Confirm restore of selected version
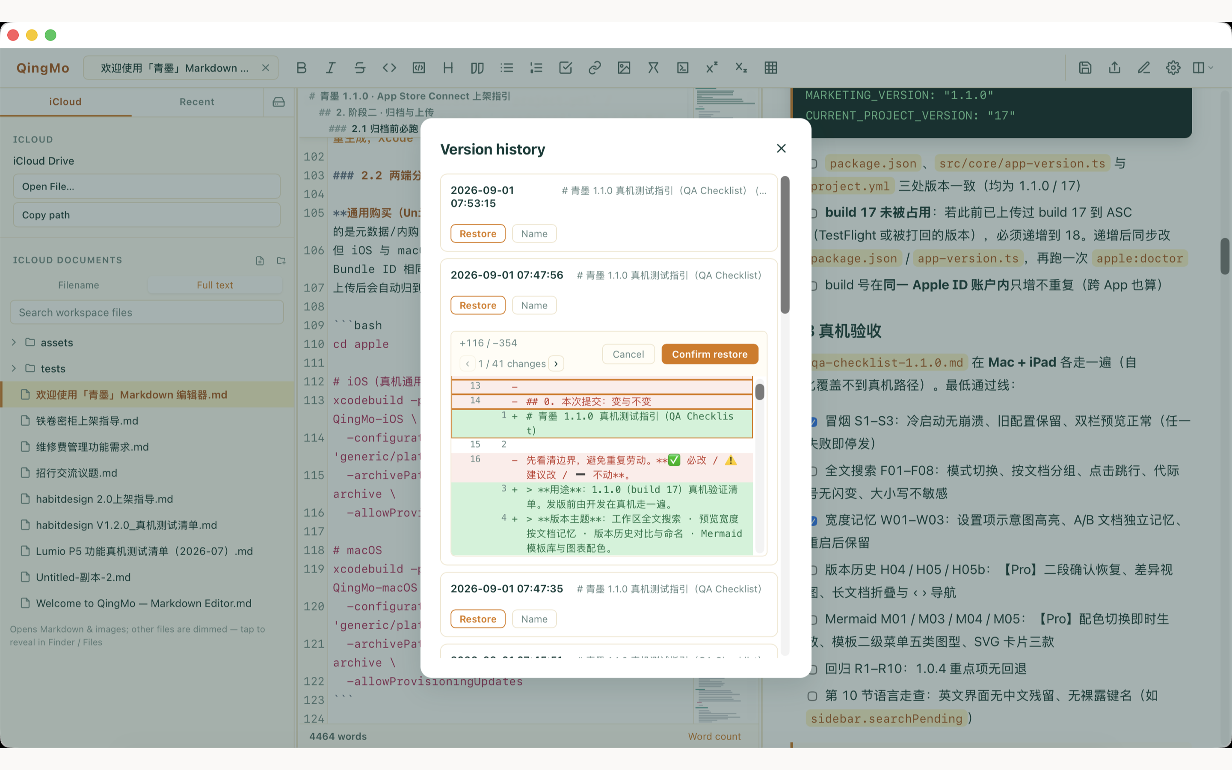Image resolution: width=1232 pixels, height=770 pixels. (710, 354)
